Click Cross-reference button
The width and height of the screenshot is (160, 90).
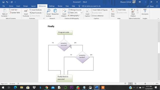(x=97, y=16)
